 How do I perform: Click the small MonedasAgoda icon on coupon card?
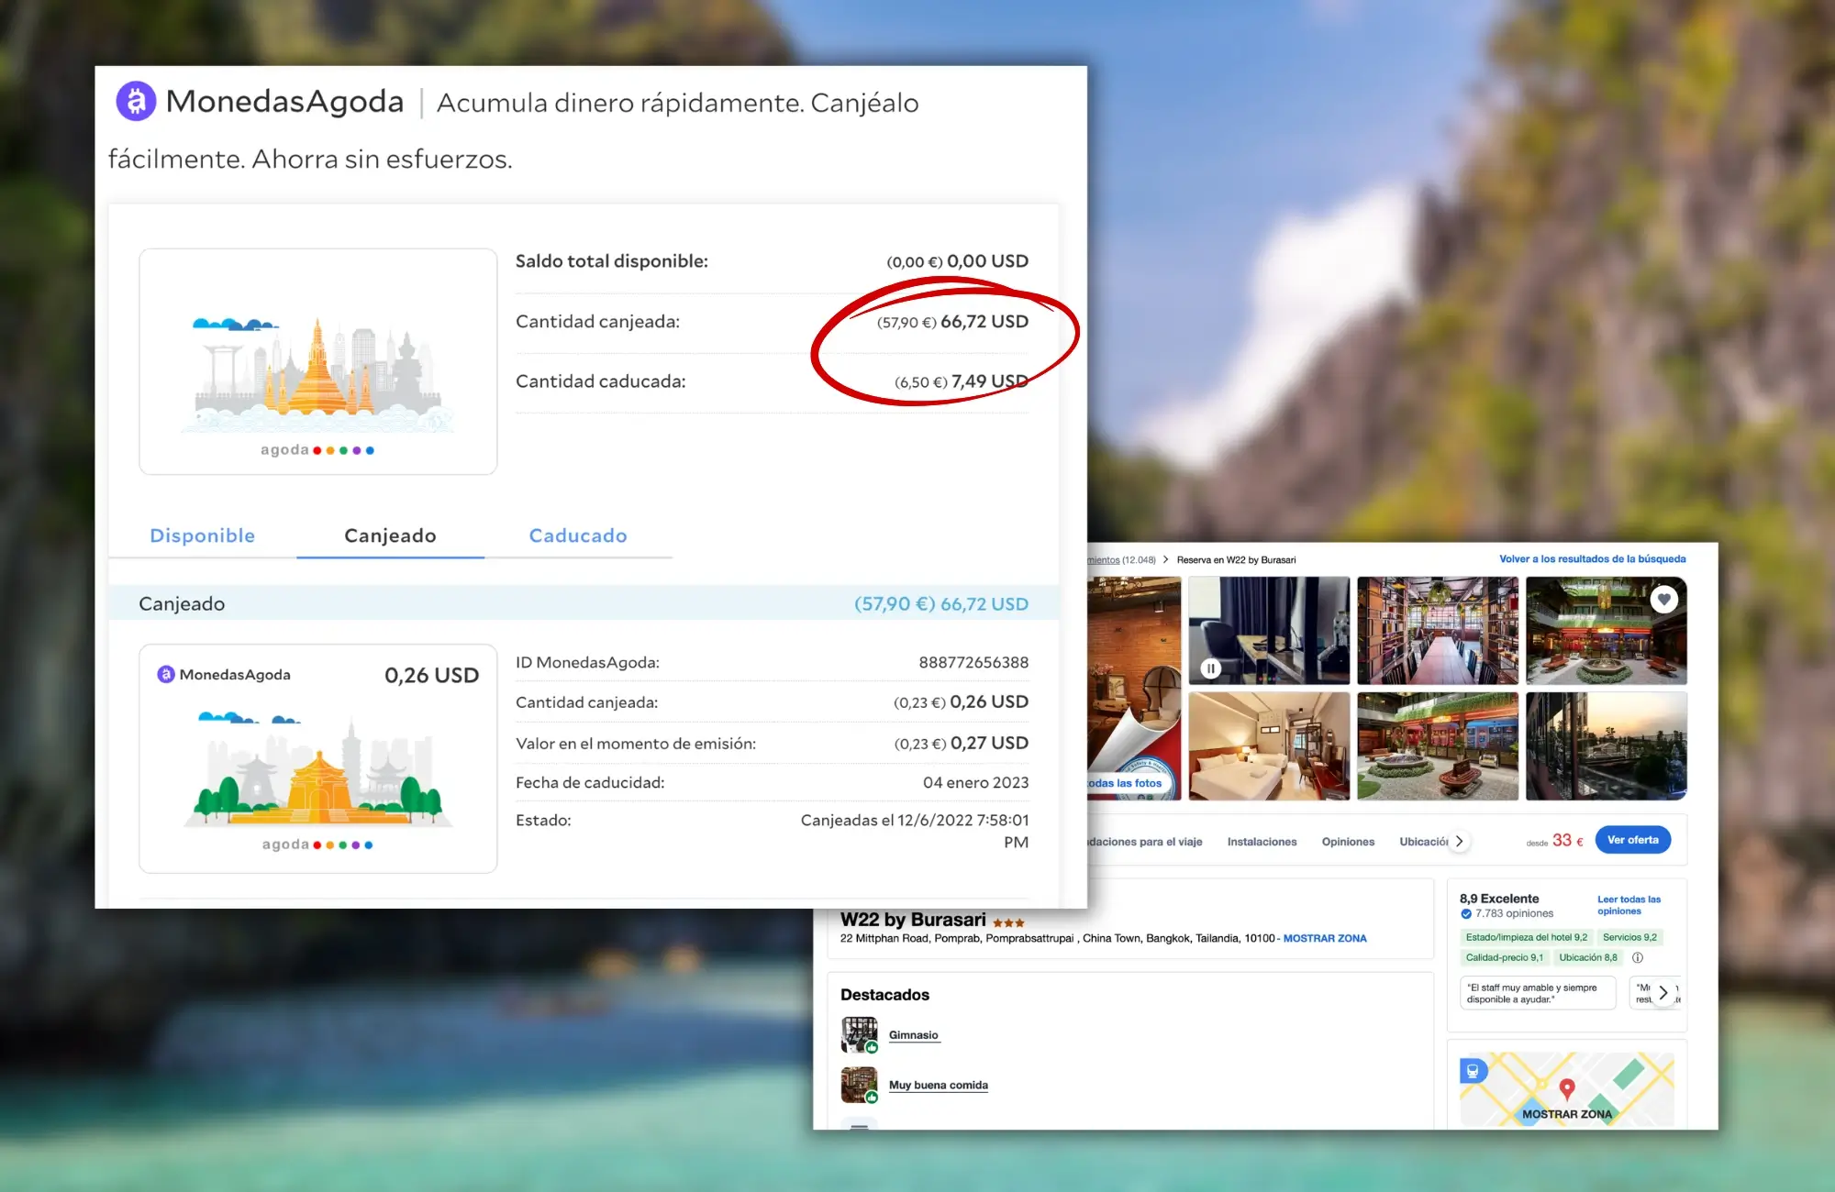[x=166, y=674]
